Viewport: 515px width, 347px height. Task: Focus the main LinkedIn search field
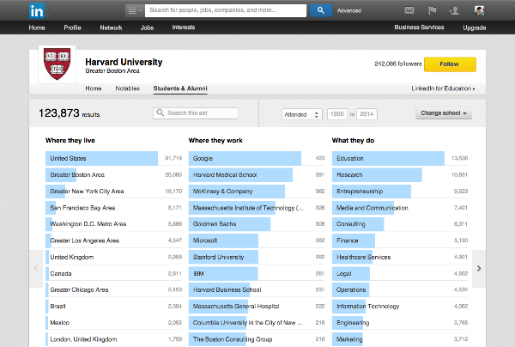coord(226,10)
